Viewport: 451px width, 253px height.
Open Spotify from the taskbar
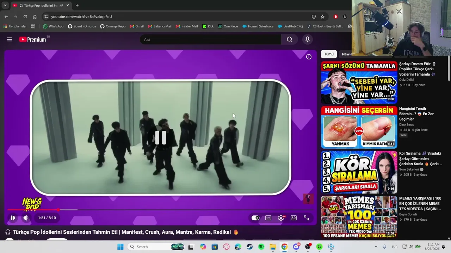pos(261,247)
